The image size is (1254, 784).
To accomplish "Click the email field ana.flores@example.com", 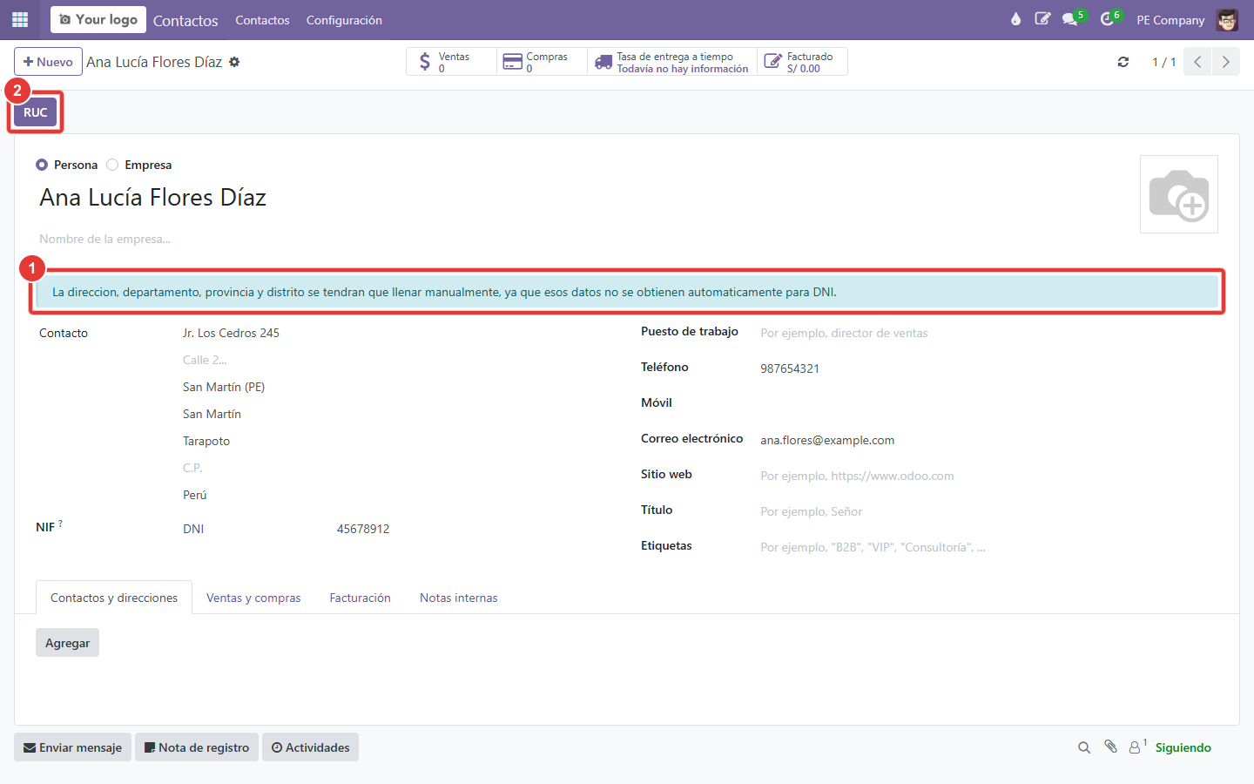I will click(989, 440).
